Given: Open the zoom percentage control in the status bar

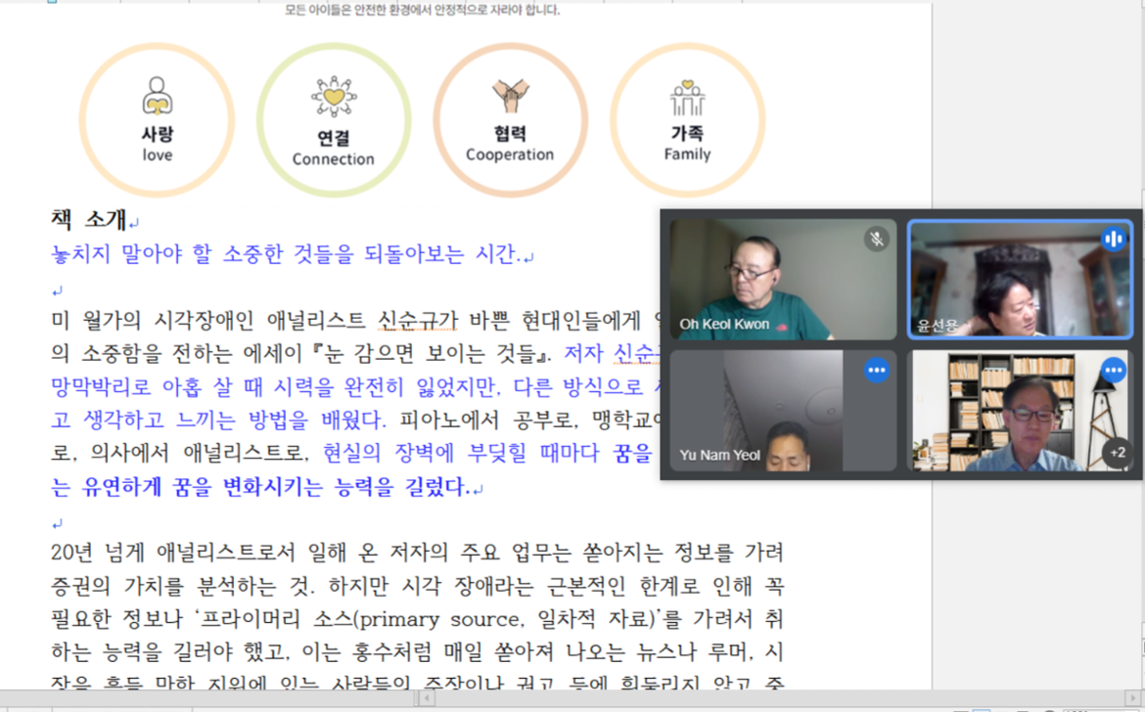Looking at the screenshot, I should point(1076,709).
